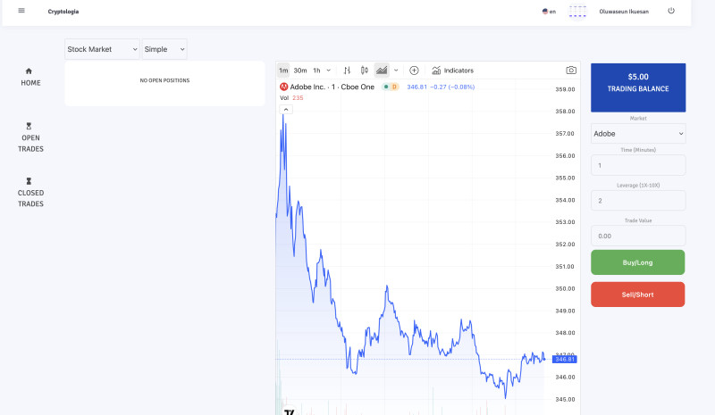Image resolution: width=715 pixels, height=415 pixels.
Task: Select the bars chart style icon
Action: (347, 70)
